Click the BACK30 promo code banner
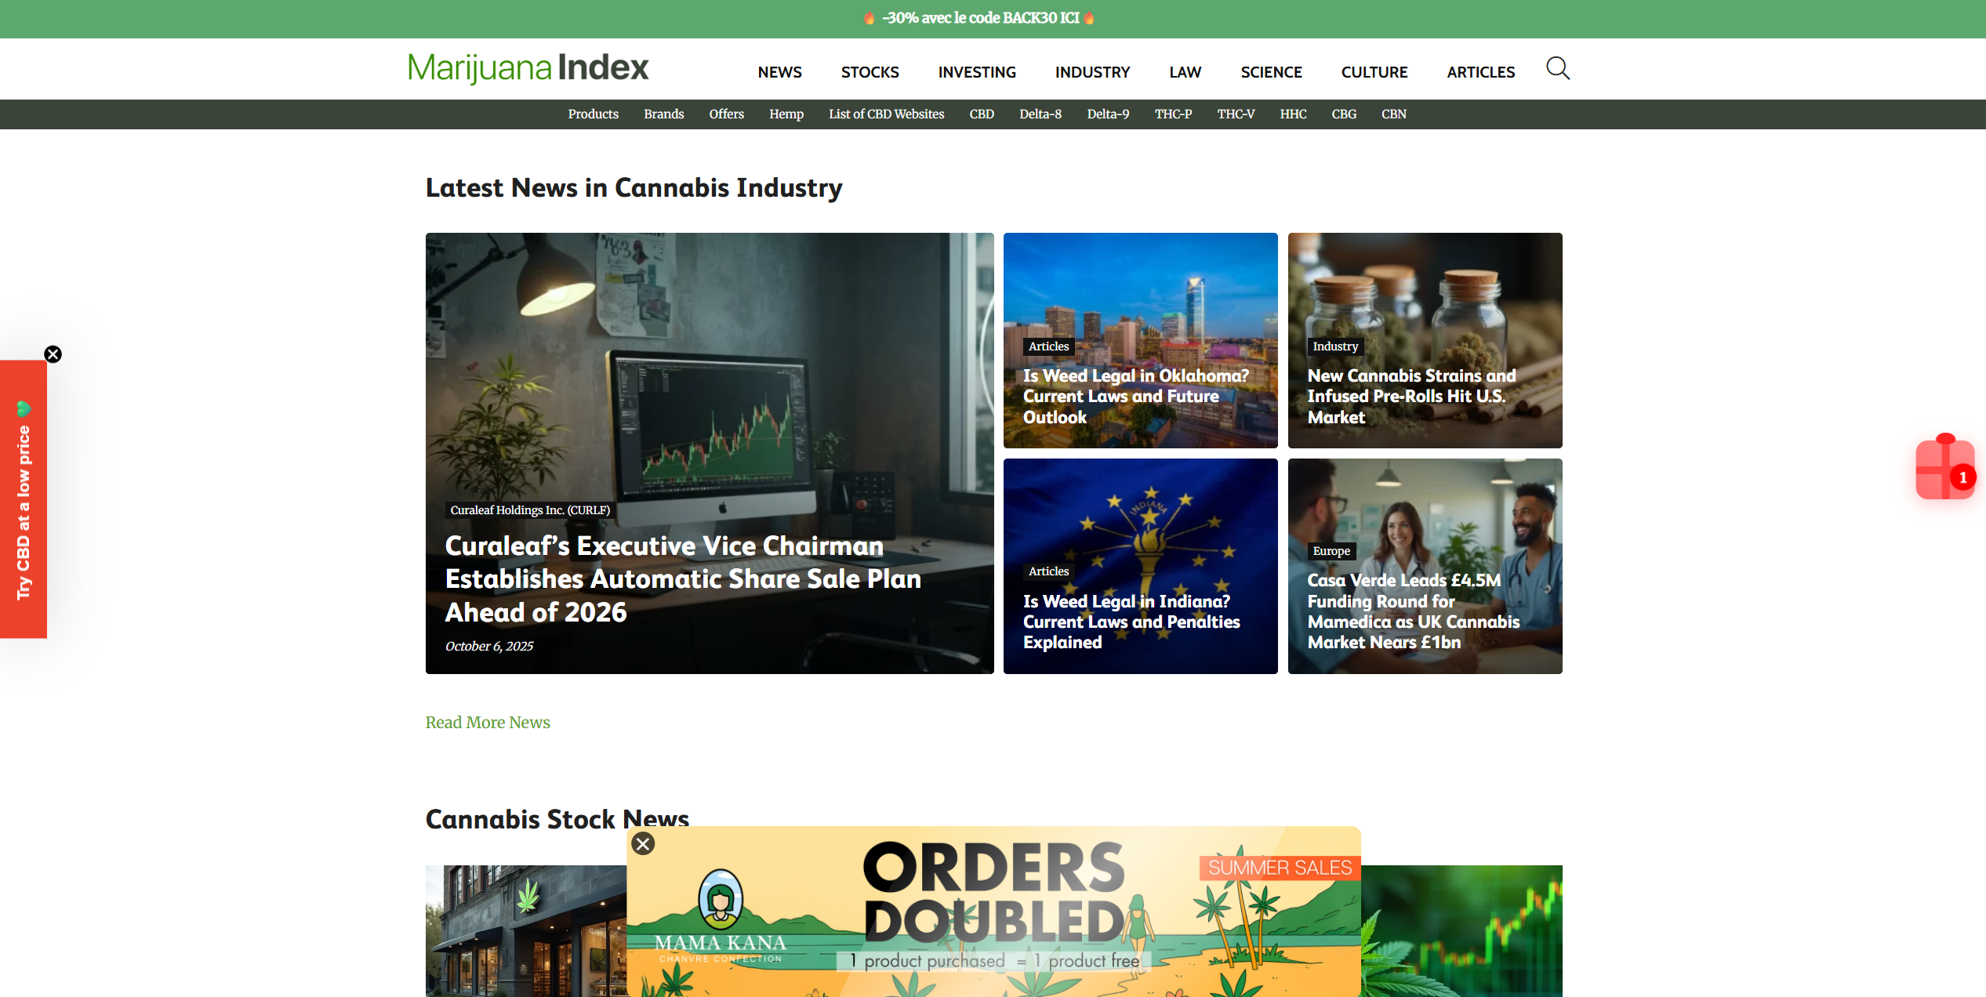This screenshot has width=1986, height=997. tap(980, 18)
